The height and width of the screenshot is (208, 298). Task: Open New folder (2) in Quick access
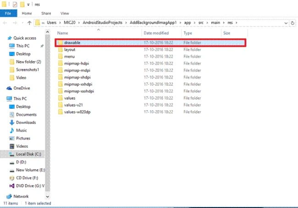[x=28, y=62]
